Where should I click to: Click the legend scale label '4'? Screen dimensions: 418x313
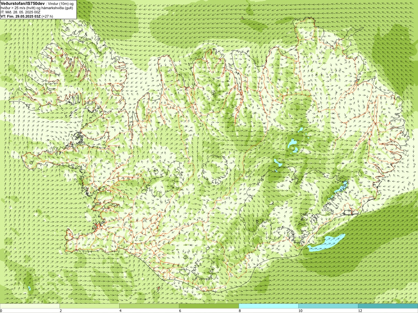[121, 311]
